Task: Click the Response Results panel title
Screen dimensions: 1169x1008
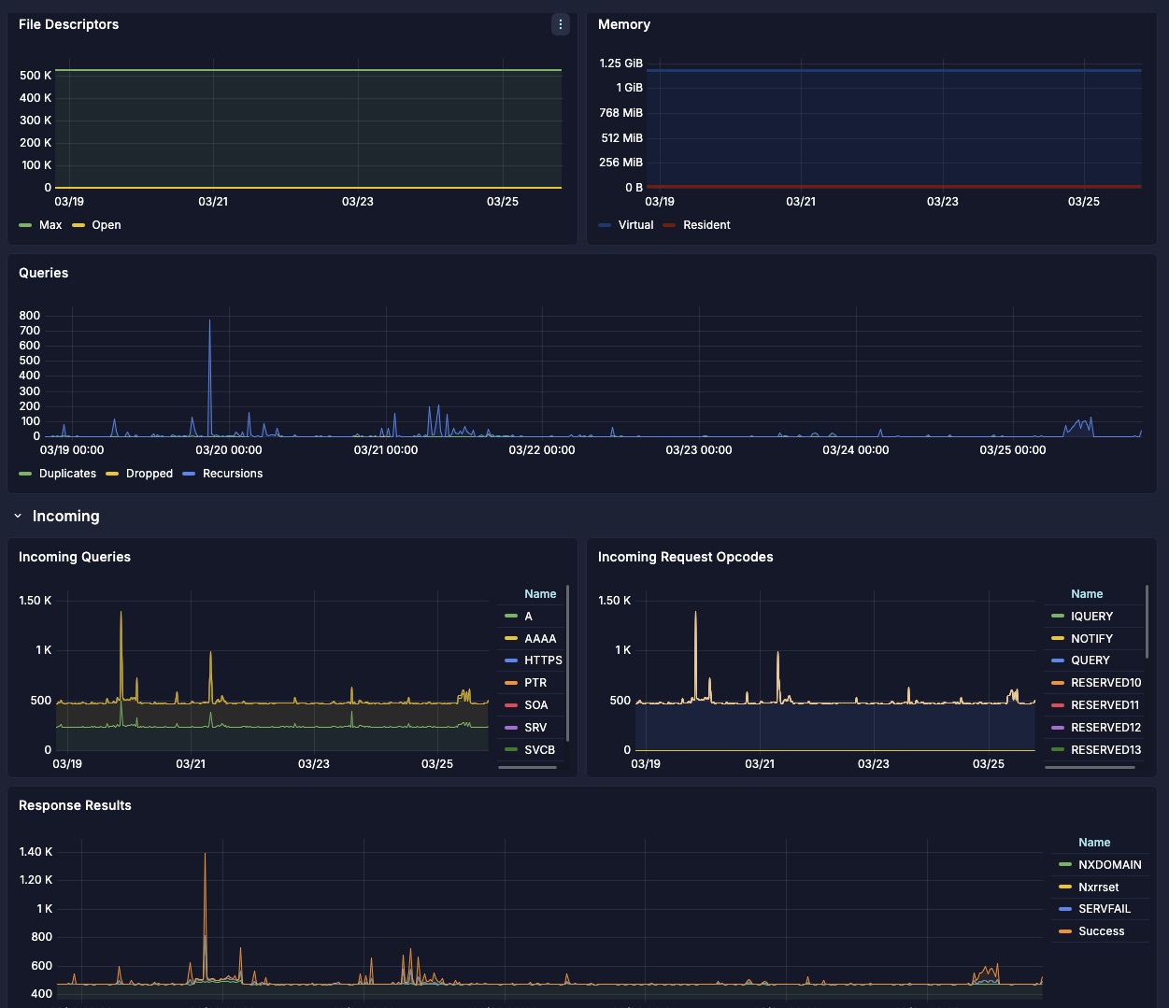Action: [x=75, y=805]
